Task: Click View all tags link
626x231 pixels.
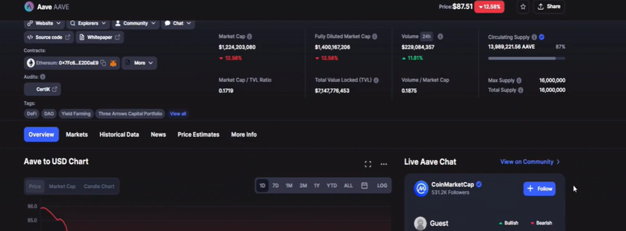Action: point(178,114)
